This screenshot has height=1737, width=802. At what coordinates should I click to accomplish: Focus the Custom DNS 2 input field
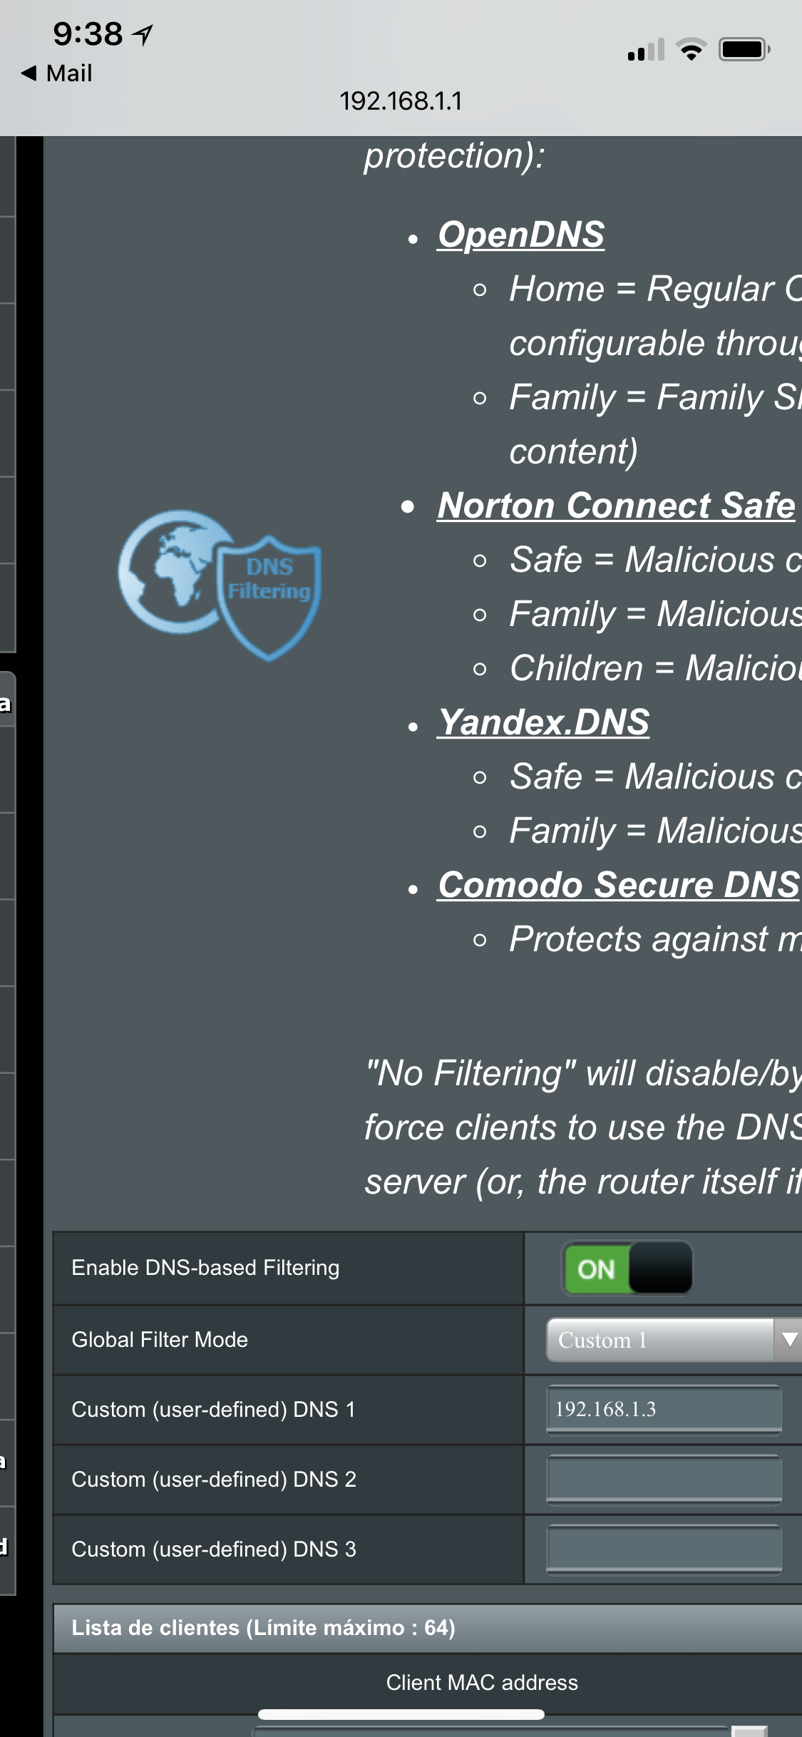coord(664,1480)
